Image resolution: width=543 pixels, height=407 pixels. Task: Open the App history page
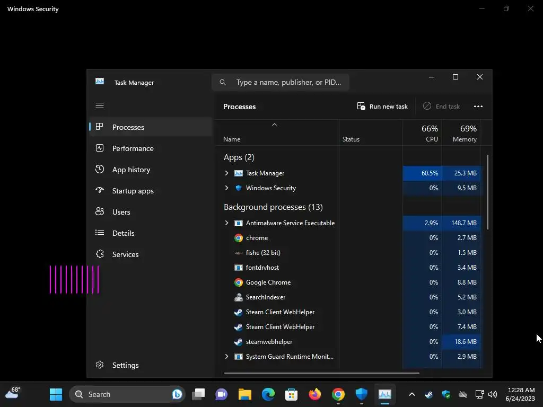pos(151,170)
